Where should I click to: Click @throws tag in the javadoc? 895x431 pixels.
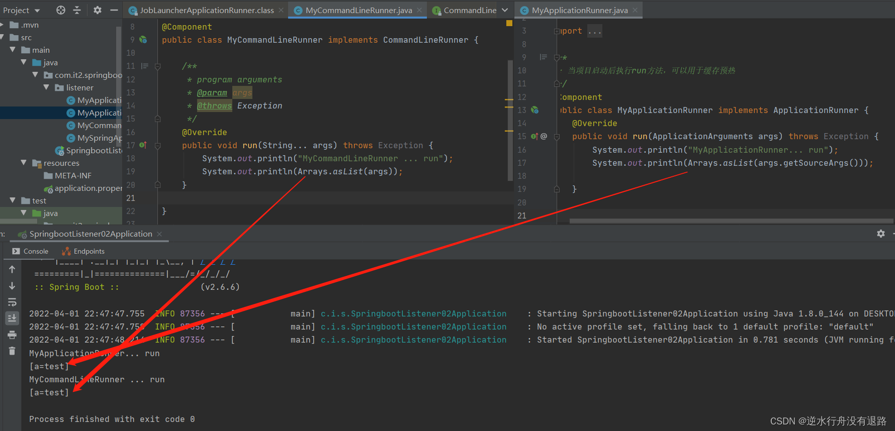tap(214, 106)
